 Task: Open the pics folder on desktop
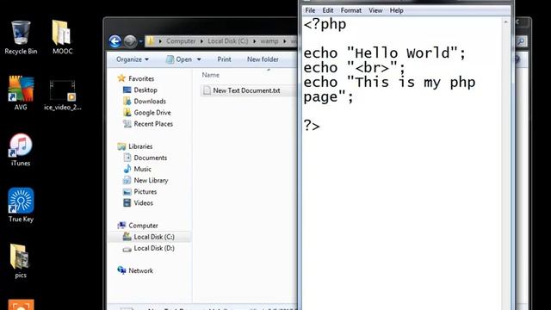tap(21, 261)
